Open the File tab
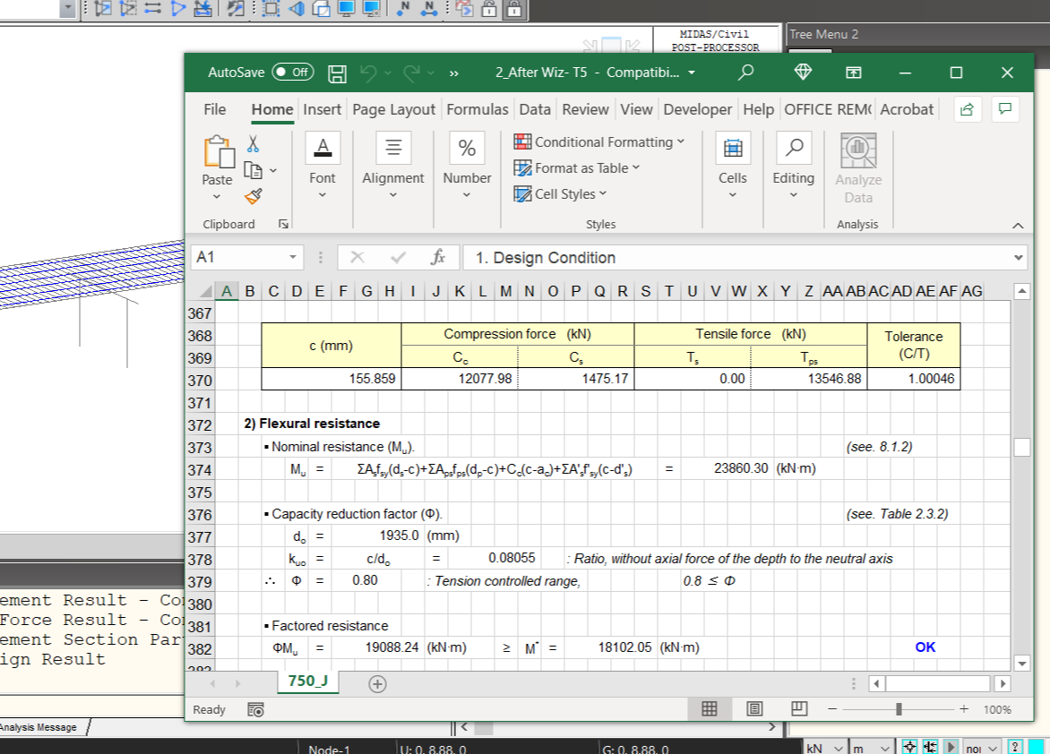 [x=214, y=109]
